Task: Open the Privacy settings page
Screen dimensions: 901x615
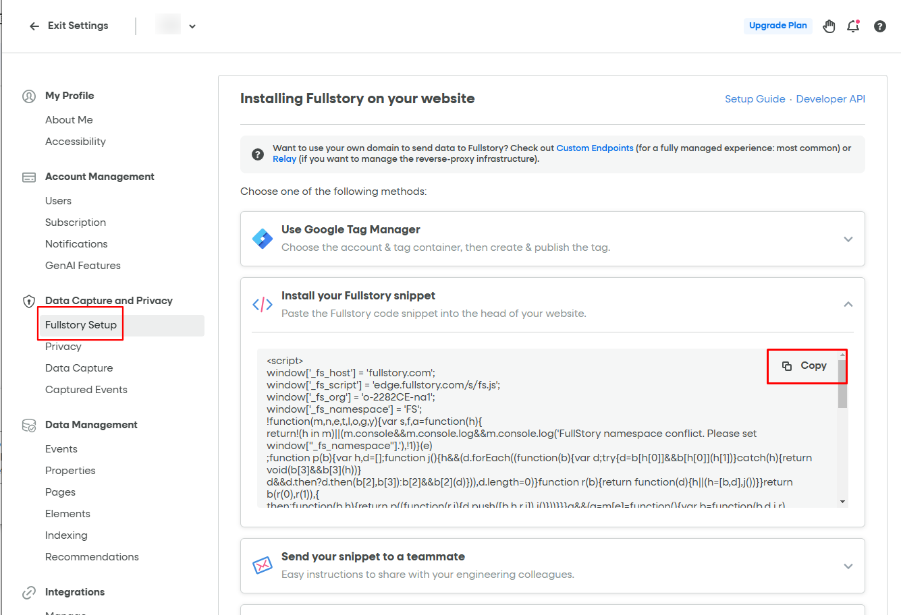Action: pos(63,347)
